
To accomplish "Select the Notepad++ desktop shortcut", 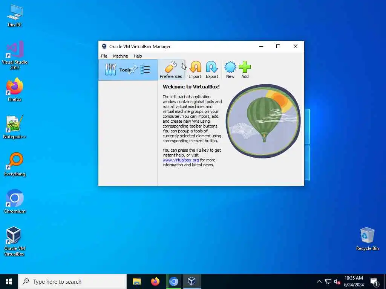I will (15, 127).
